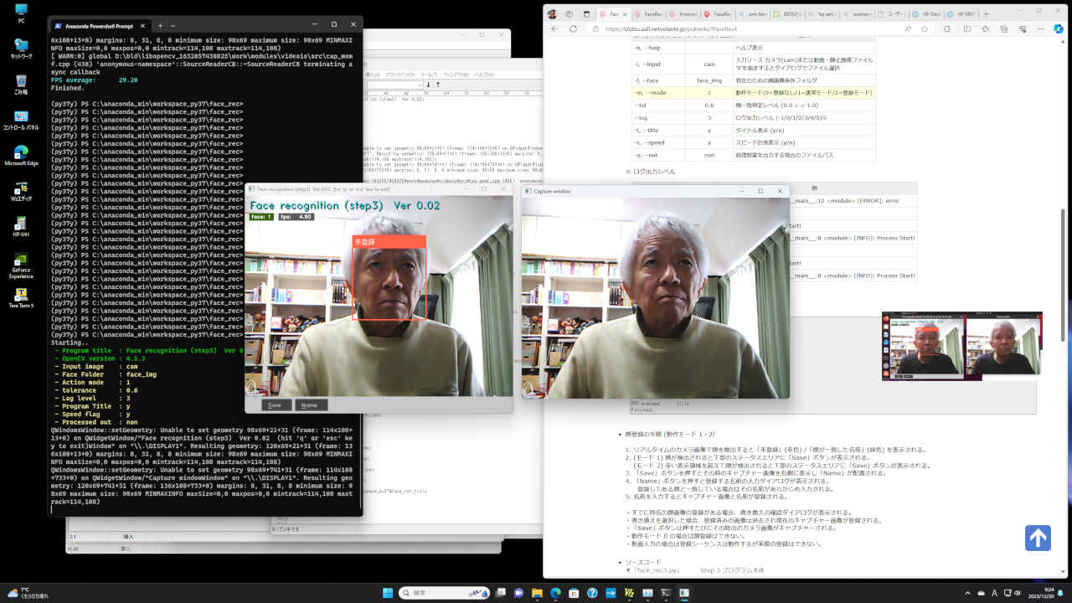Click the Save button in Face recognition window
The height and width of the screenshot is (603, 1072).
(x=274, y=405)
